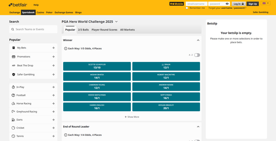Open the All Markets tab
The image size is (276, 141).
coord(128,30)
